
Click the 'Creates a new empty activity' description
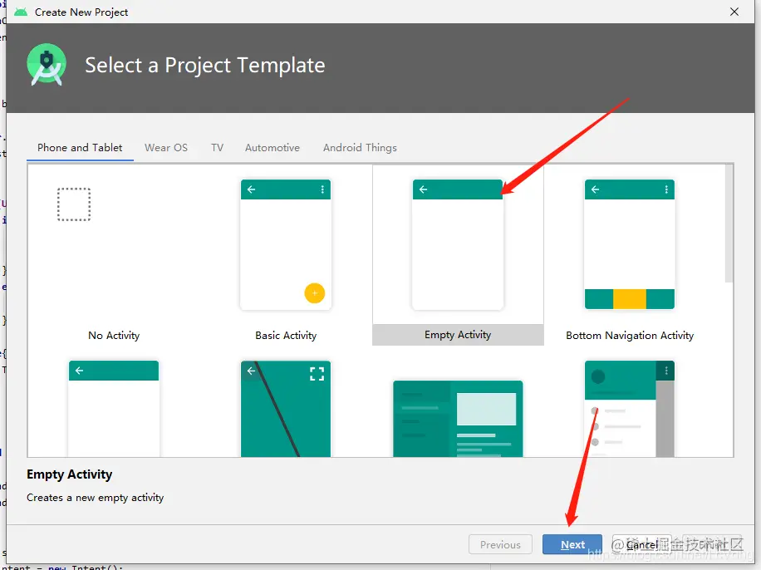click(95, 498)
